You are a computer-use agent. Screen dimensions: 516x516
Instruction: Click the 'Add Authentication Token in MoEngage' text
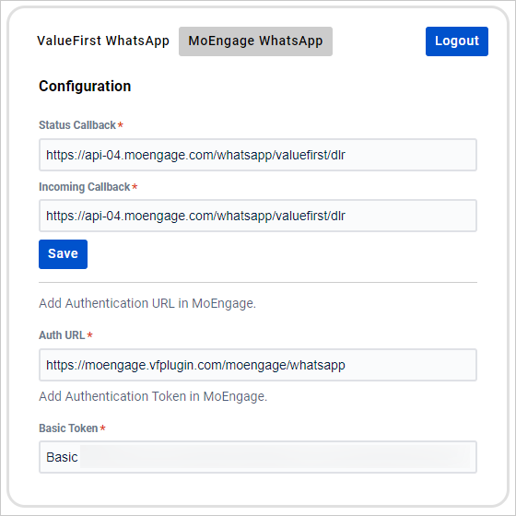pos(153,396)
